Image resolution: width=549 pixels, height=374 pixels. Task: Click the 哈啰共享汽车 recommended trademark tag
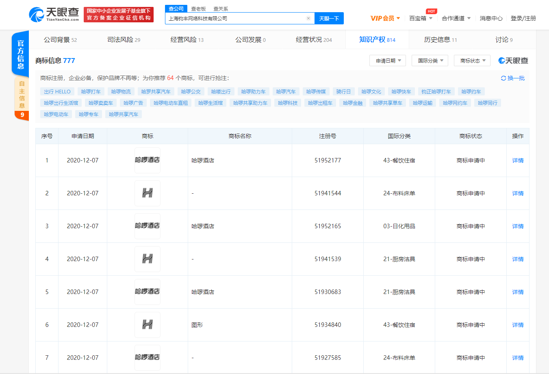(x=124, y=115)
